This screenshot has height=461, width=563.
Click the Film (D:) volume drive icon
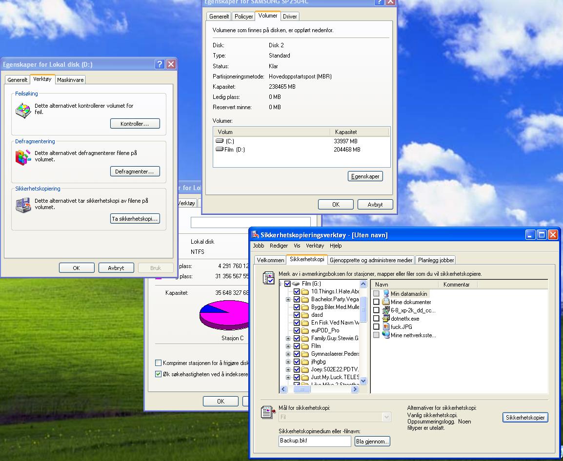(x=220, y=149)
